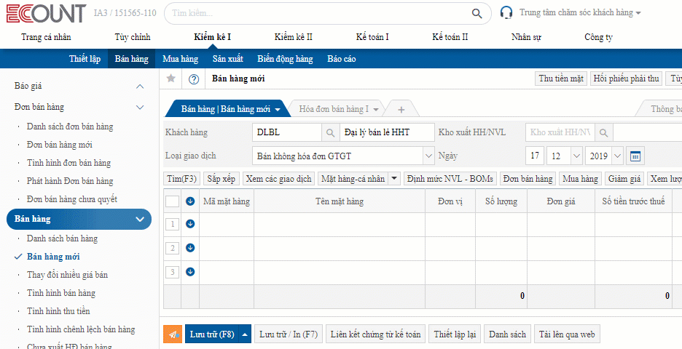The width and height of the screenshot is (682, 349).
Task: Click the warehouse Kho xuất HH/NVL search icon
Action: point(604,132)
